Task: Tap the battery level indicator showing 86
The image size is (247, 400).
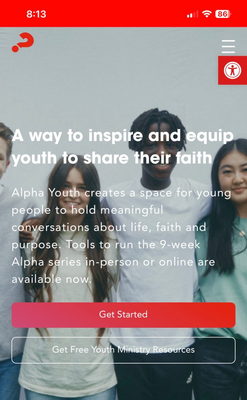Action: point(223,14)
